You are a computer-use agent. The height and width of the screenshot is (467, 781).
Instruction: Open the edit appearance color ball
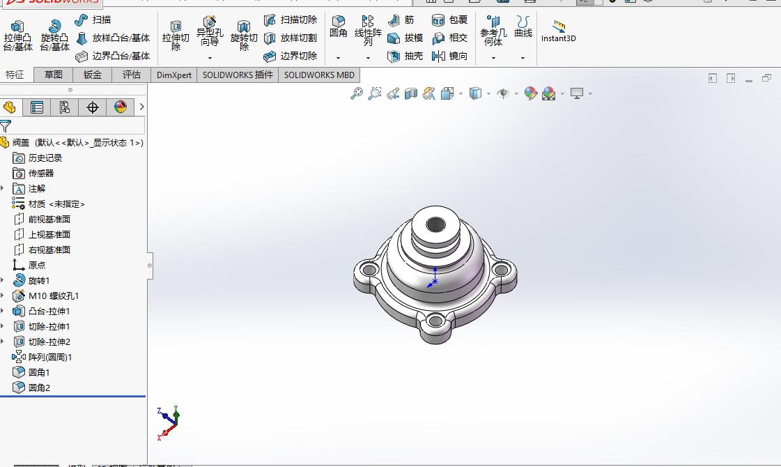[530, 93]
